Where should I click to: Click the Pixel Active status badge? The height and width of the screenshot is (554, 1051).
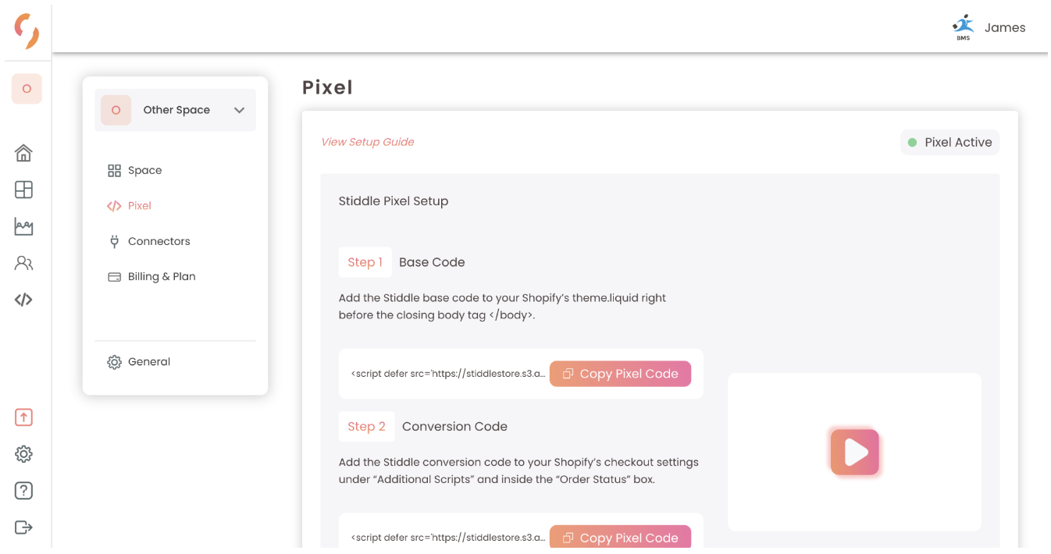(x=949, y=142)
